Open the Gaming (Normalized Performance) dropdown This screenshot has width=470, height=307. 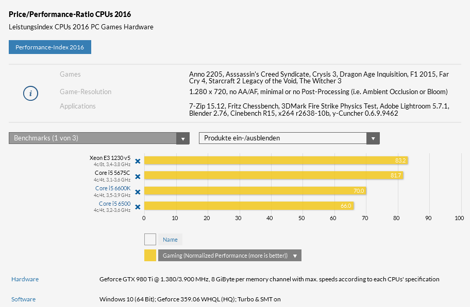point(230,256)
